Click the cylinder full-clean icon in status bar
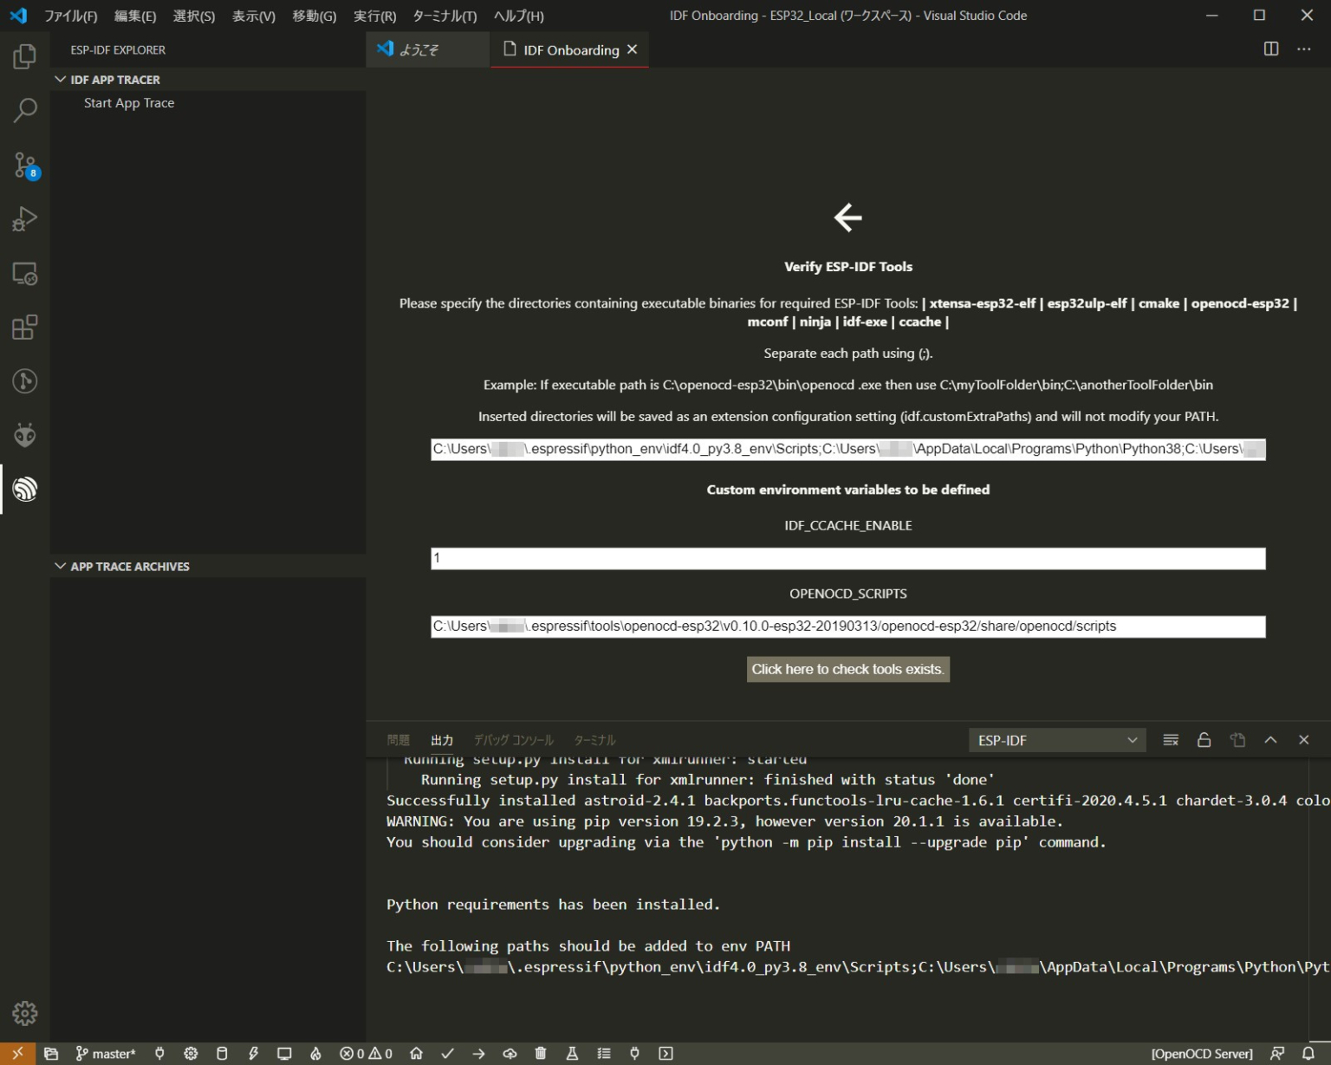The width and height of the screenshot is (1331, 1065). tap(222, 1054)
